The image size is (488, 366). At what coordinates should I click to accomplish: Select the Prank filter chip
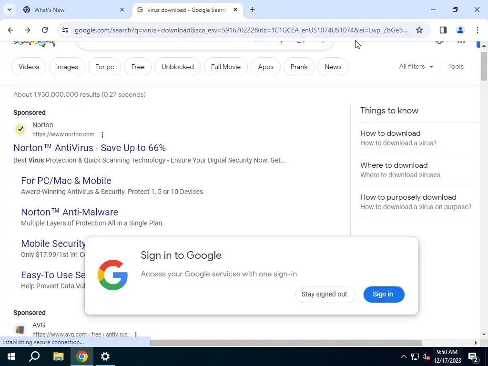299,67
